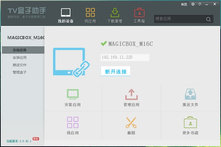Open the 推送文件 inbox tile

(190, 98)
